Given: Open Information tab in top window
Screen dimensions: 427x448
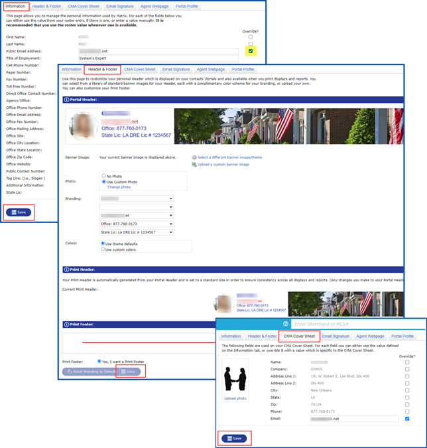Looking at the screenshot, I should [x=15, y=6].
